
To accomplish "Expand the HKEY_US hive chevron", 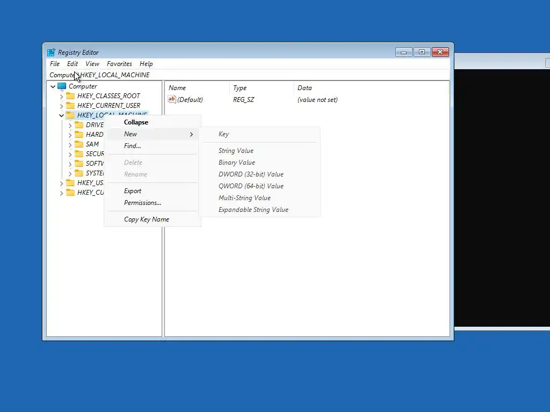I will [x=61, y=183].
